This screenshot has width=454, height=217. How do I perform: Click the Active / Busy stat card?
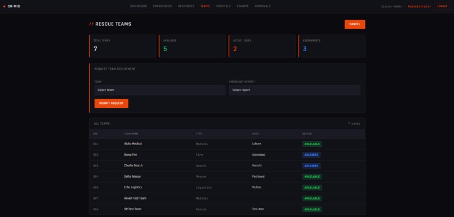pos(262,46)
